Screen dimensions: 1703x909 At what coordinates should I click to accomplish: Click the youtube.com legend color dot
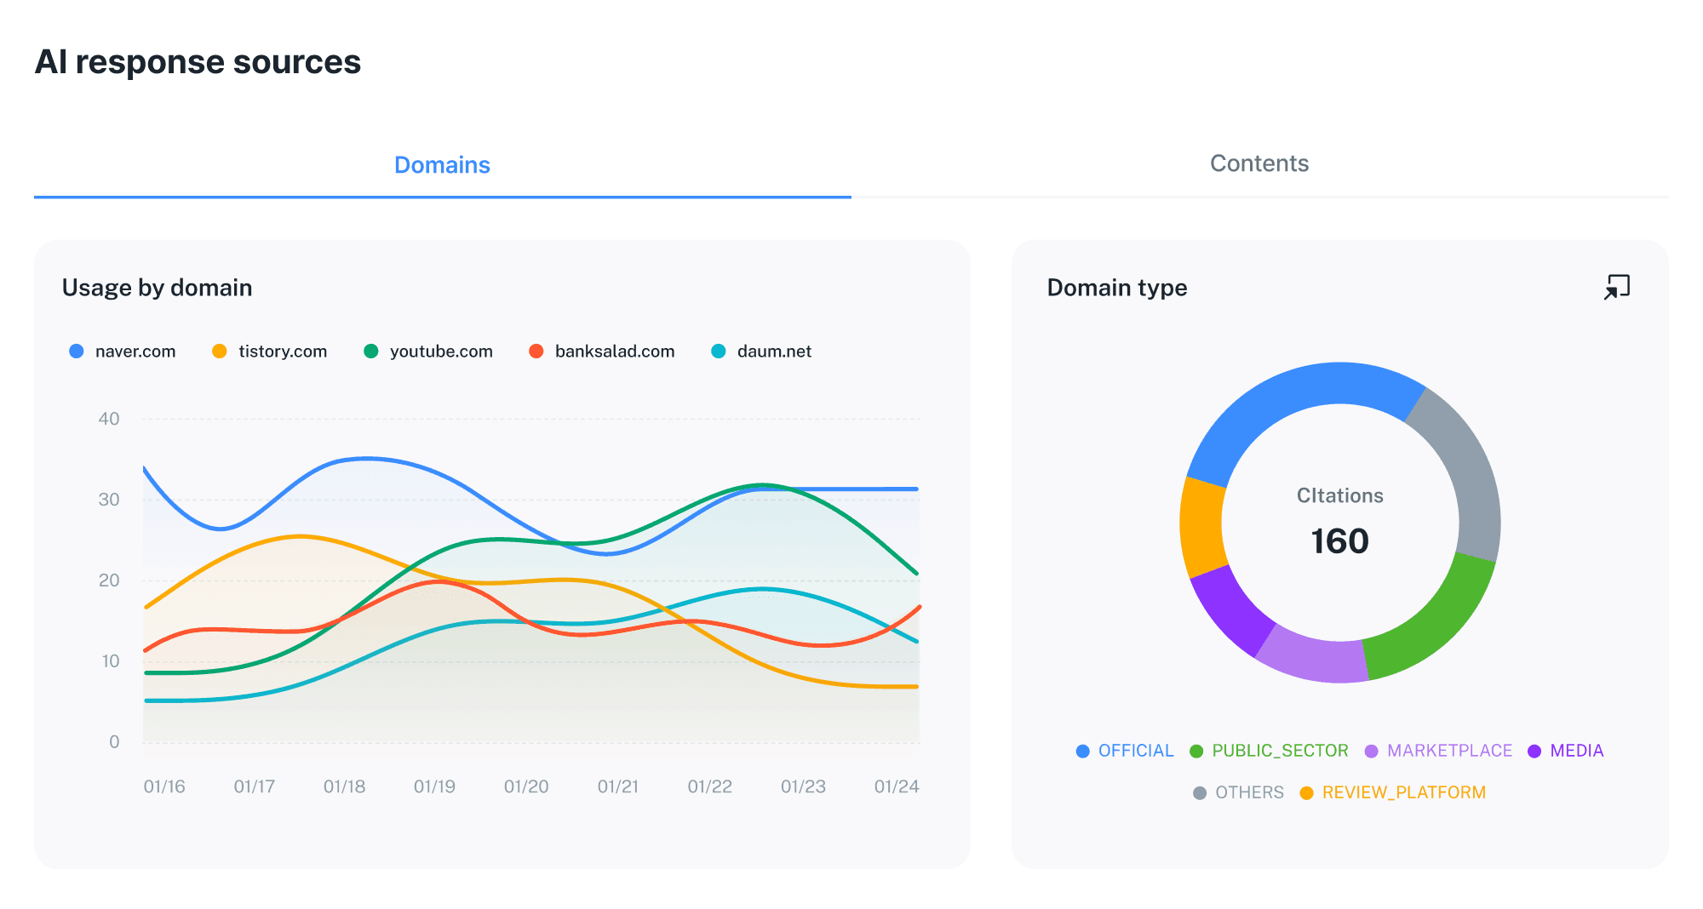[370, 351]
